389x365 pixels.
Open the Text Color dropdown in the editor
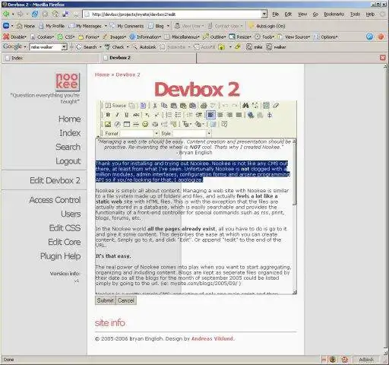[187, 124]
